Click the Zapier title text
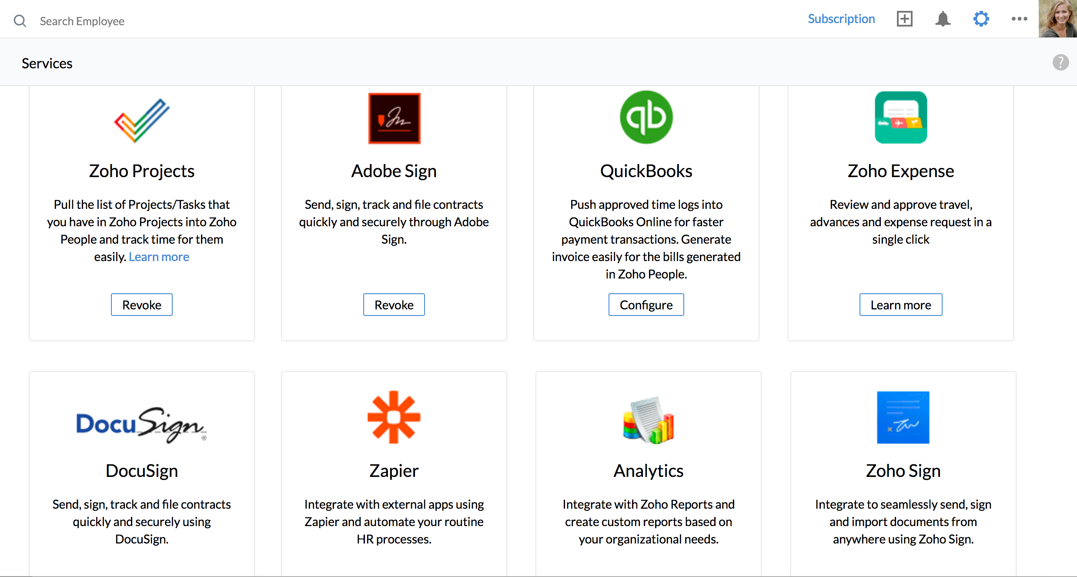1077x577 pixels. 394,471
